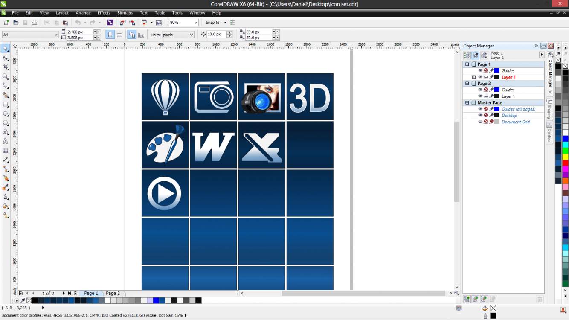Open the Welcome screen icon
This screenshot has height=320, width=569.
(159, 23)
